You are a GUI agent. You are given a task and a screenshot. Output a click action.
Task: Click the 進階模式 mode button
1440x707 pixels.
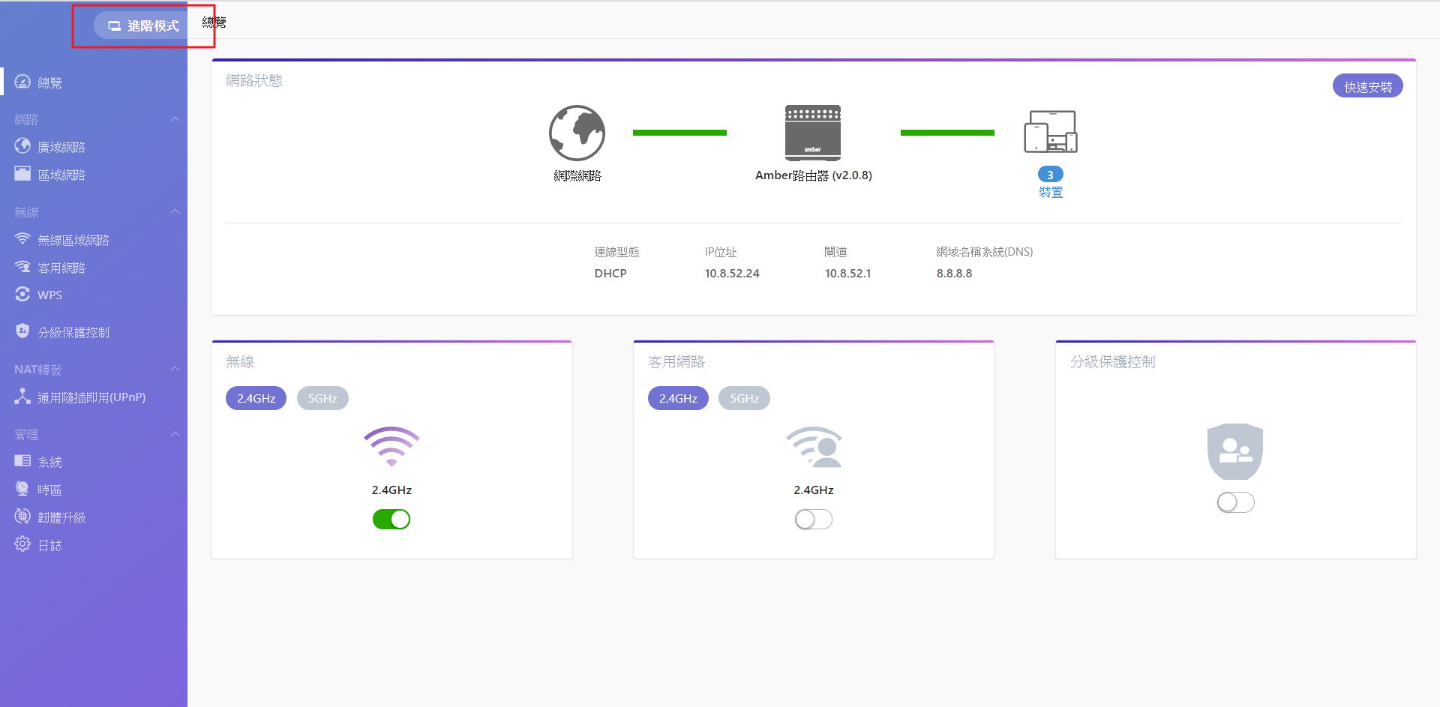coord(142,25)
